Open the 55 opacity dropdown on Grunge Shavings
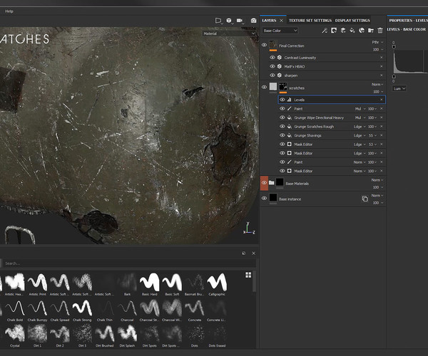The width and height of the screenshot is (428, 356). (372, 135)
